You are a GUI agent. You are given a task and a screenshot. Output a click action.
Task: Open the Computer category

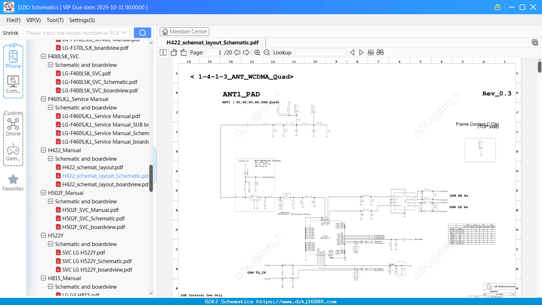point(13,85)
